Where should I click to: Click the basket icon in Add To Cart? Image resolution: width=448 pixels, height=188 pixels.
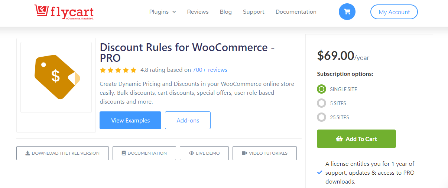coord(339,139)
